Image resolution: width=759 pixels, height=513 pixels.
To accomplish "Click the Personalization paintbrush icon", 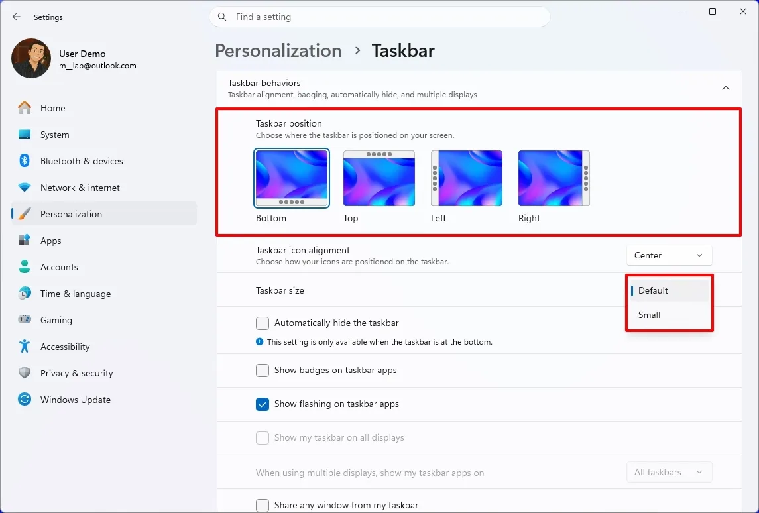I will click(25, 214).
